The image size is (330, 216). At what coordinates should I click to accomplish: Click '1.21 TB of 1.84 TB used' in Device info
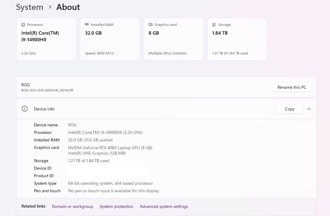pyautogui.click(x=88, y=161)
